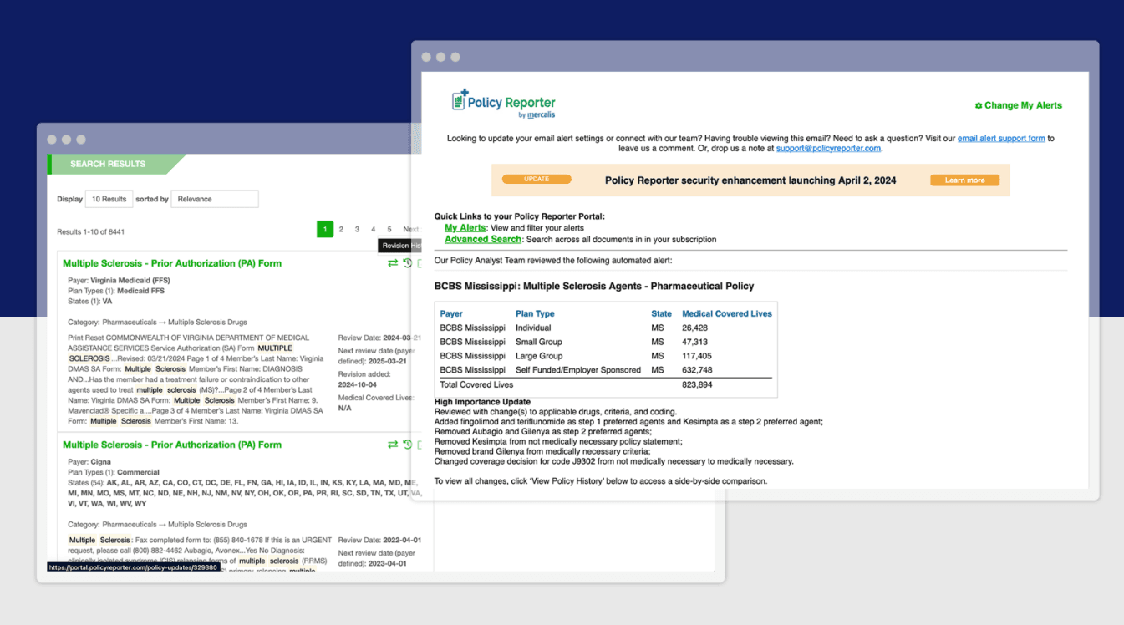The image size is (1124, 625).
Task: Click the Payer: Cigna text
Action: [89, 462]
